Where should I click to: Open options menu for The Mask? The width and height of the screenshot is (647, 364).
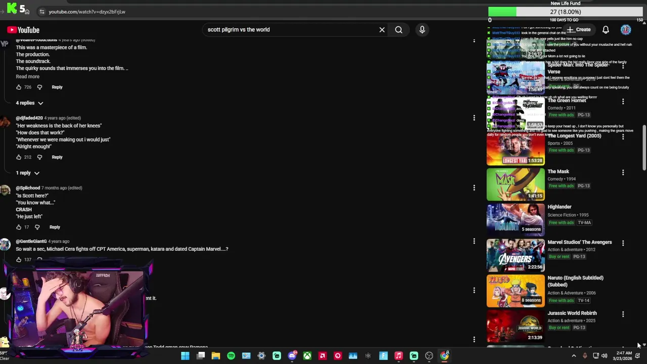tap(623, 172)
